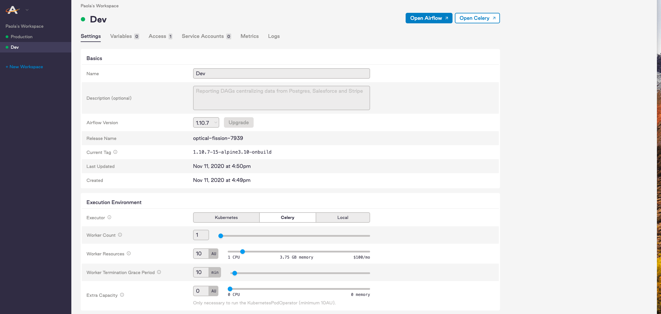Click the info icon next to Executor
This screenshot has width=661, height=314.
pos(109,217)
